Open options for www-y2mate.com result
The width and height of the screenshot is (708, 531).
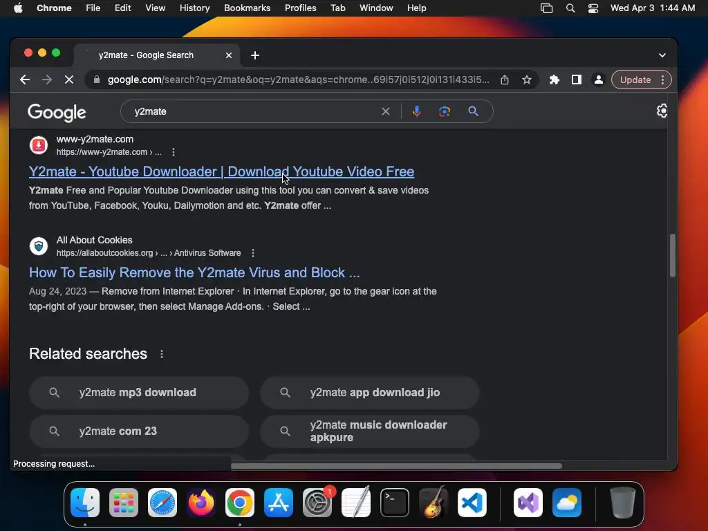[x=174, y=152]
